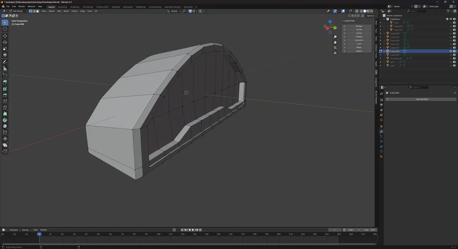
Task: Switch to the Shading workspace tab
Action: pos(116,7)
